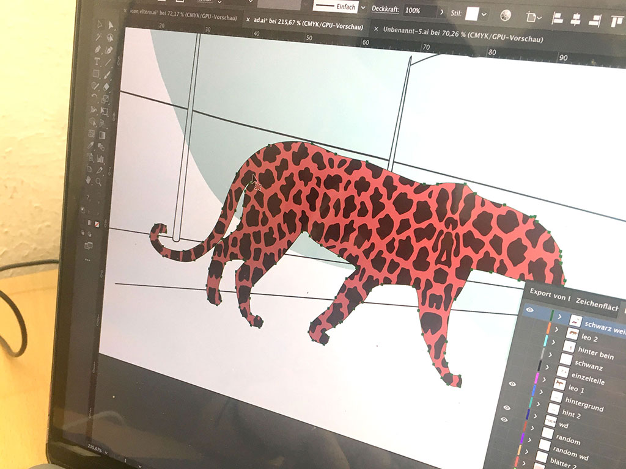Open the 'Zeichenfläch' panel tab
The width and height of the screenshot is (626, 469).
597,304
